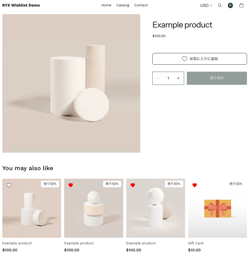The height and width of the screenshot is (265, 252).
Task: Click the 売り切れ sold-out button
Action: pos(217,78)
